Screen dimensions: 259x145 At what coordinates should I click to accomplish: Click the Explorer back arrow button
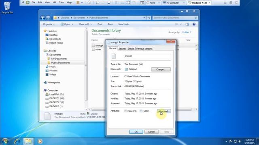[43, 18]
